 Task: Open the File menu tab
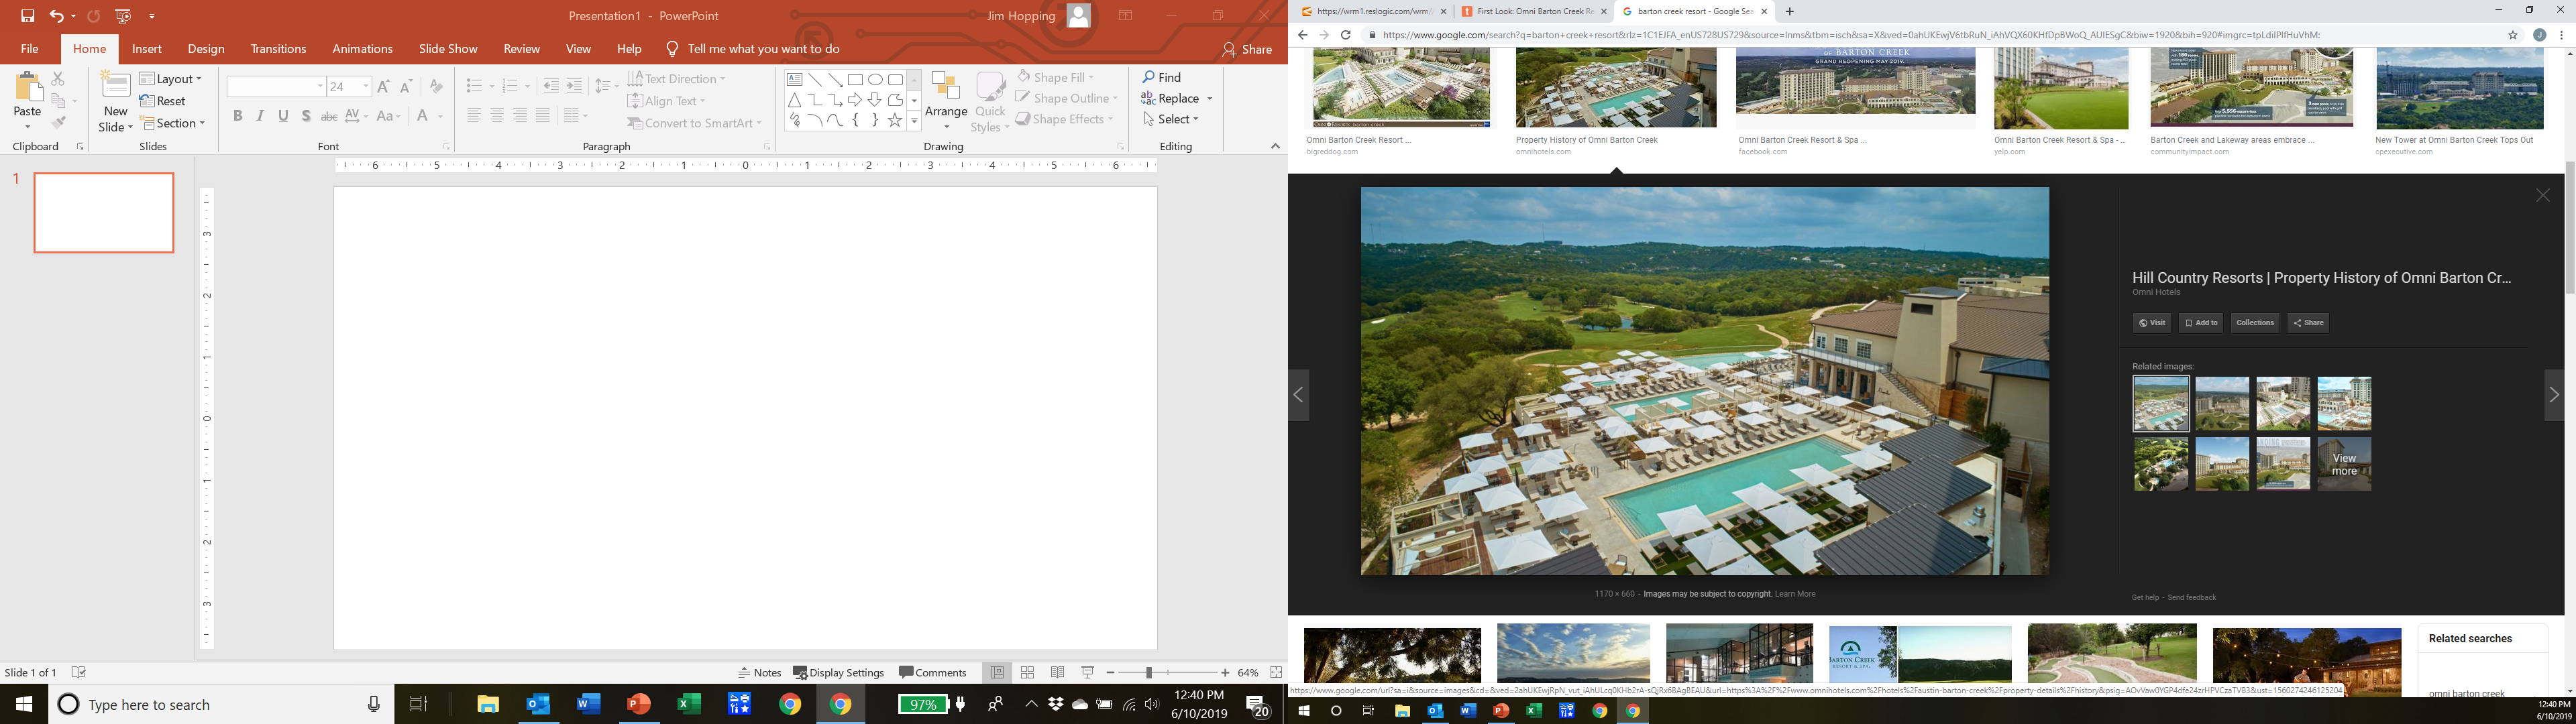pos(30,49)
